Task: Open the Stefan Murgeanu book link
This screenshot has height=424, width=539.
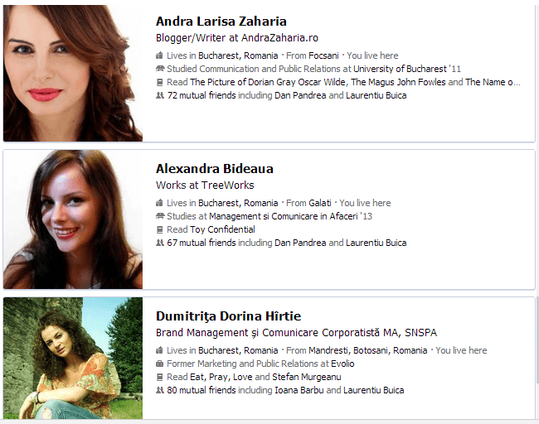Action: point(307,377)
